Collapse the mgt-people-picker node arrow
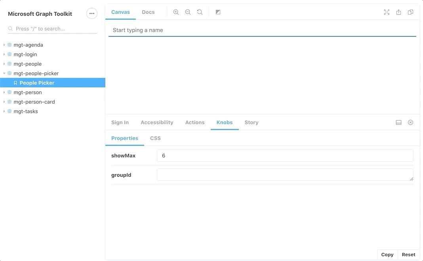 pos(4,73)
